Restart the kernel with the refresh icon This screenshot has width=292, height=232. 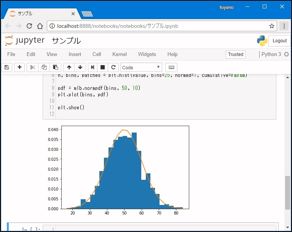[113, 67]
